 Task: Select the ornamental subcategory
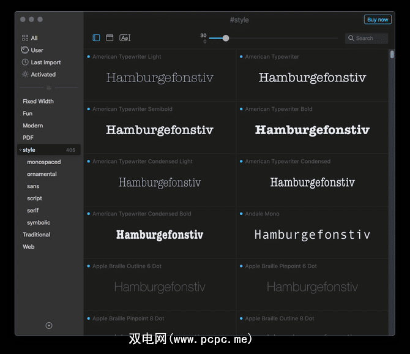coord(42,174)
